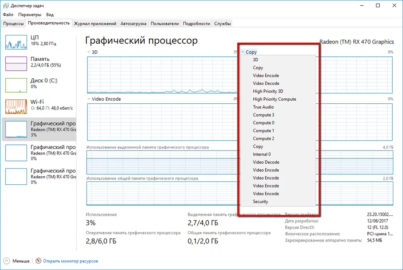Choose Compute 1 from the engine list
403x270 pixels.
[x=278, y=131]
